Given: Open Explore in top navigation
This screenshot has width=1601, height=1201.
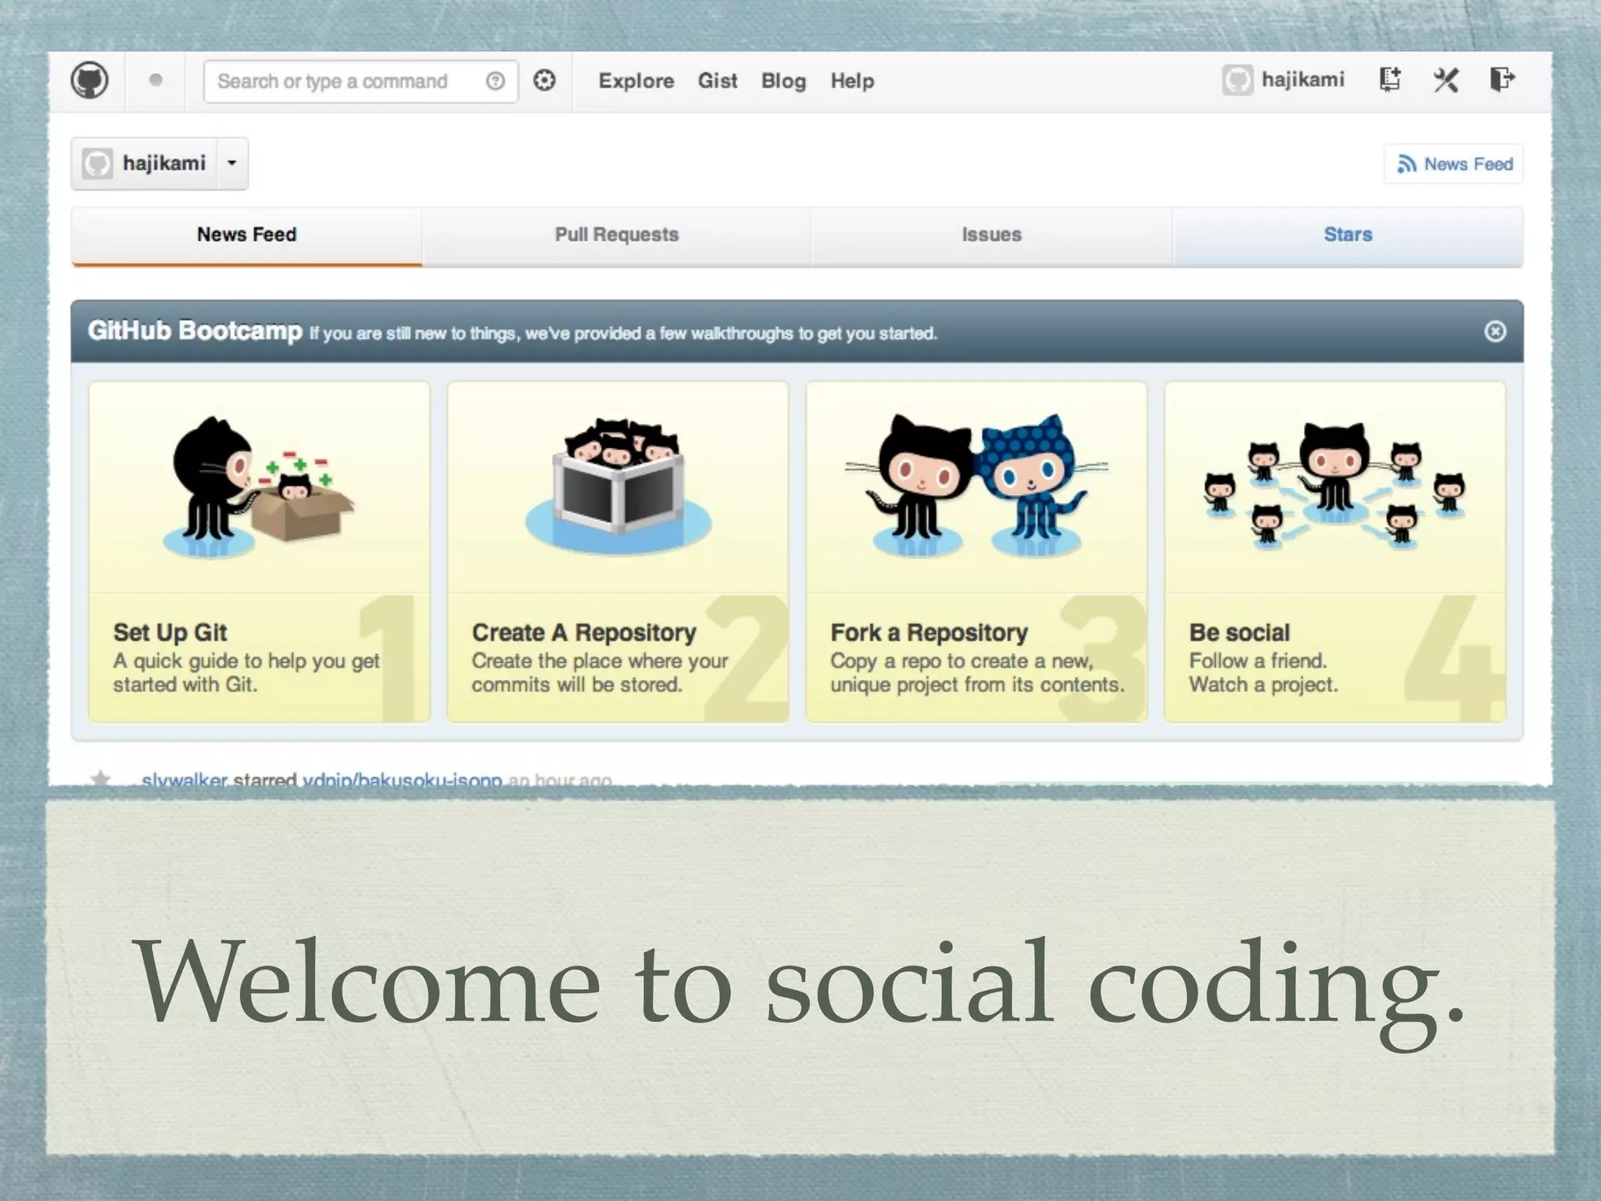Looking at the screenshot, I should [x=636, y=81].
